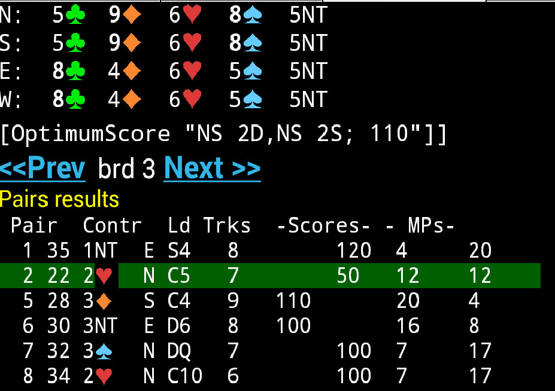Click the diamond icon in the pair 5 contract

104,301
